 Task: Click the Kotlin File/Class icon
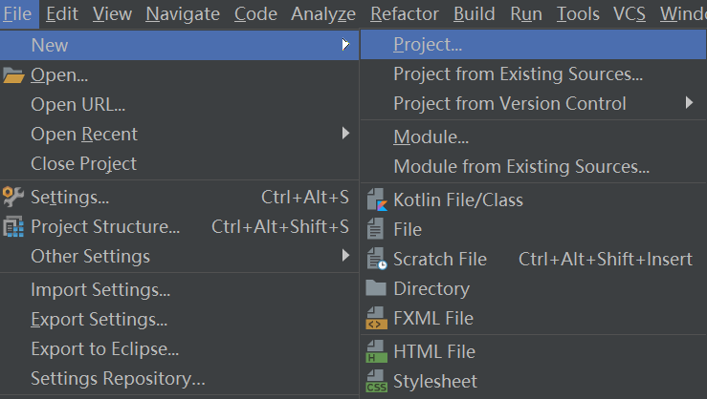[x=377, y=200]
